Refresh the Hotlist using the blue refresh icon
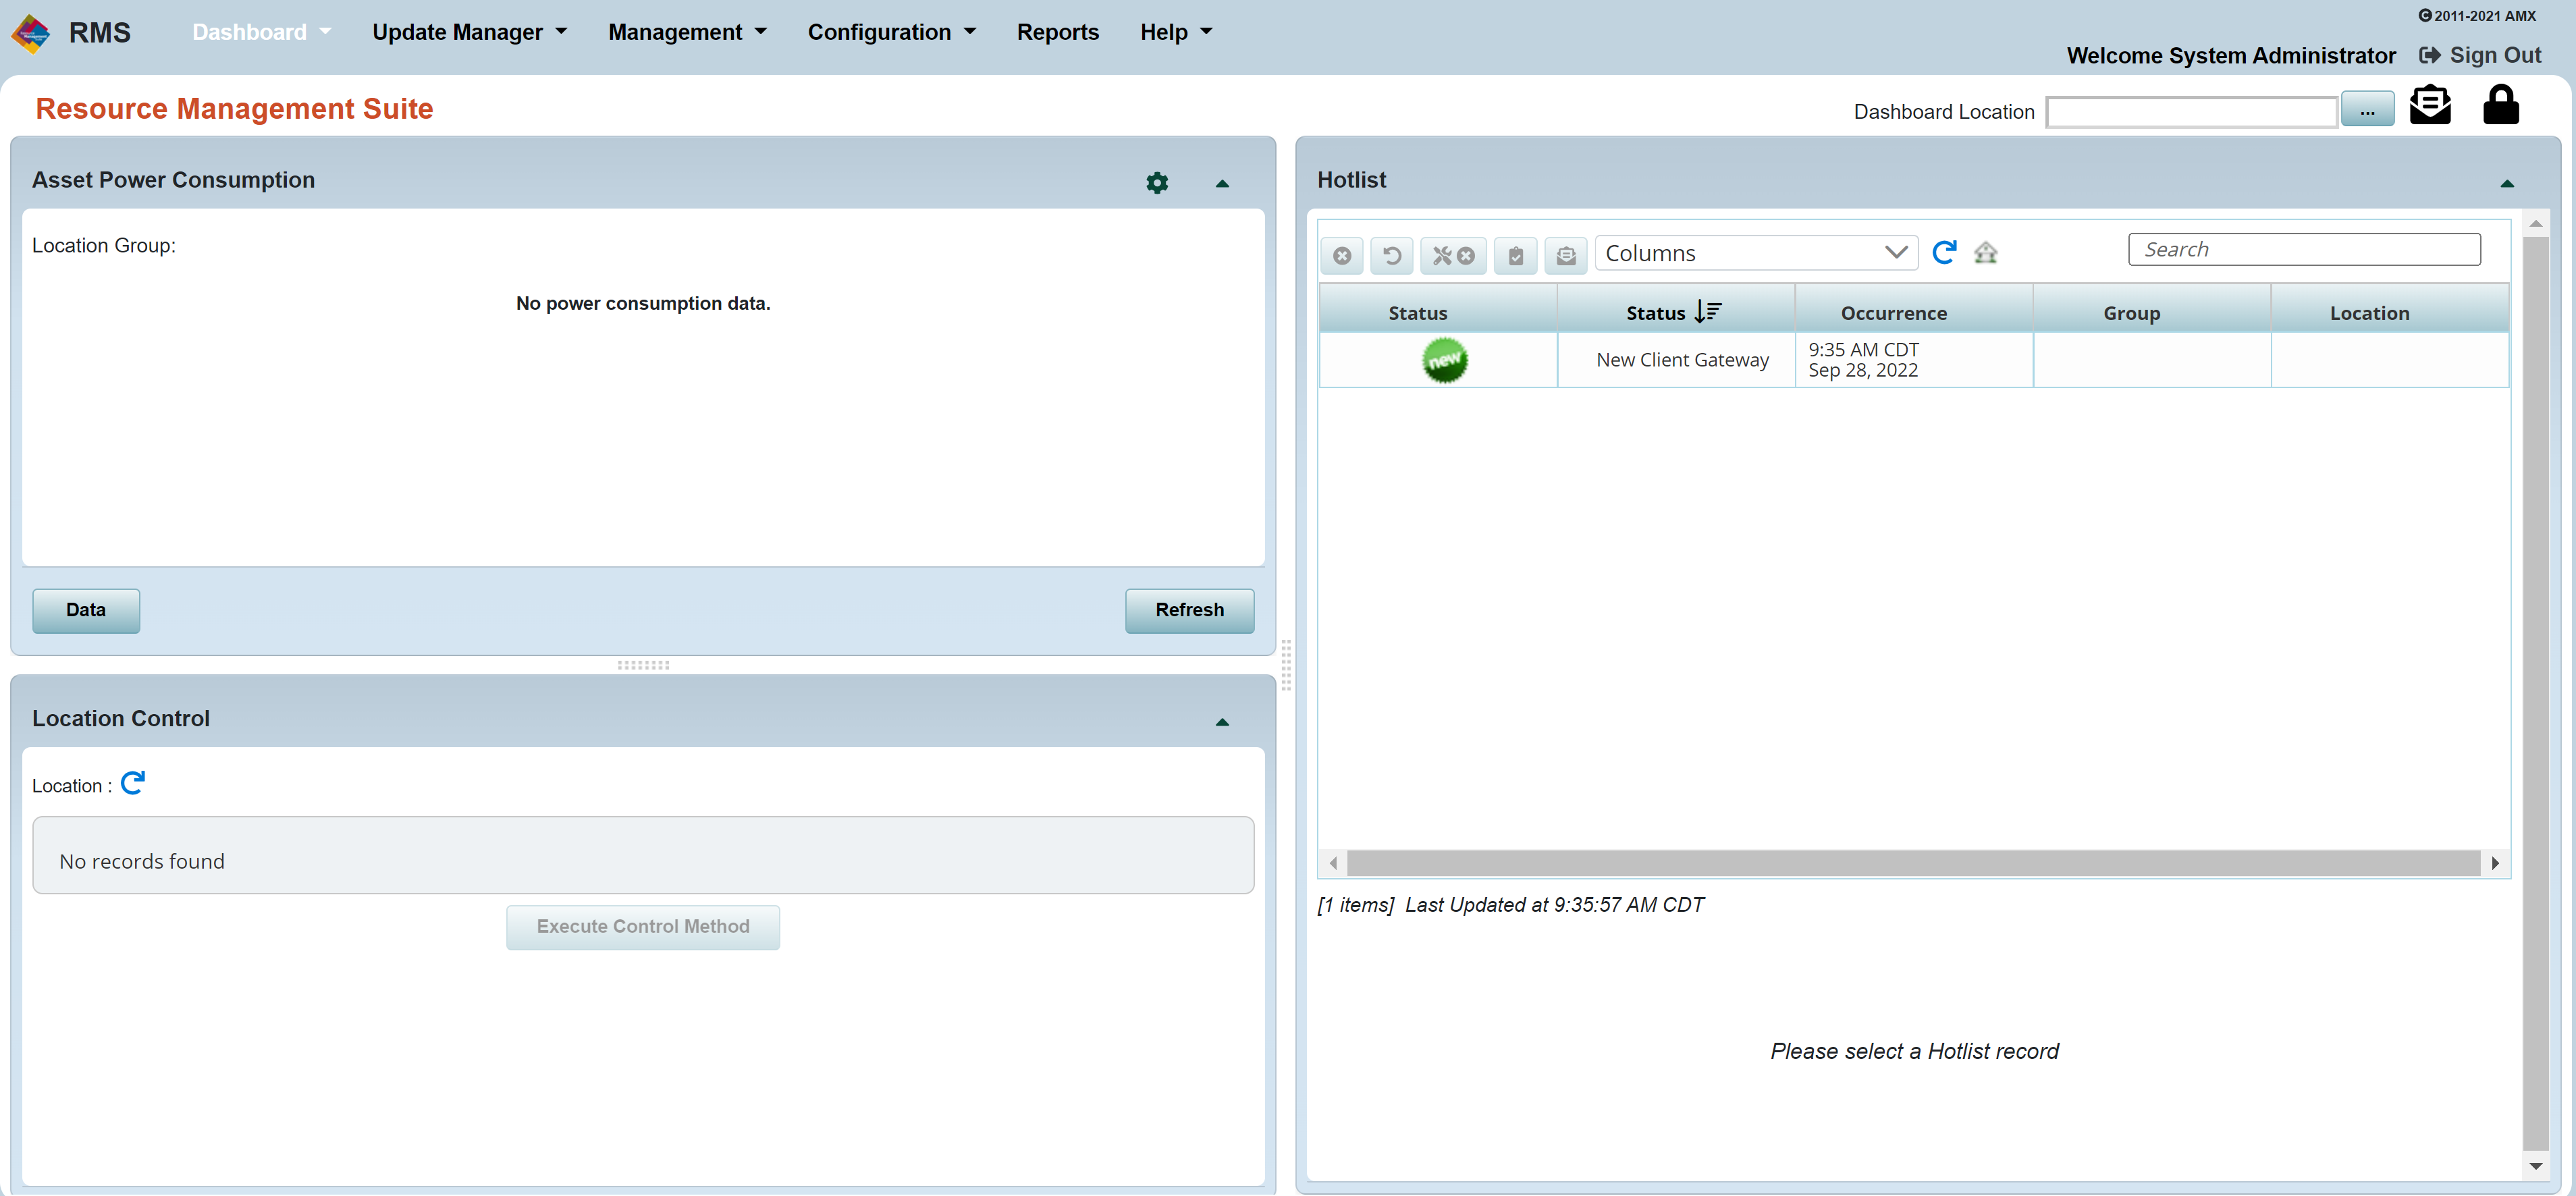This screenshot has width=2576, height=1196. [1944, 253]
